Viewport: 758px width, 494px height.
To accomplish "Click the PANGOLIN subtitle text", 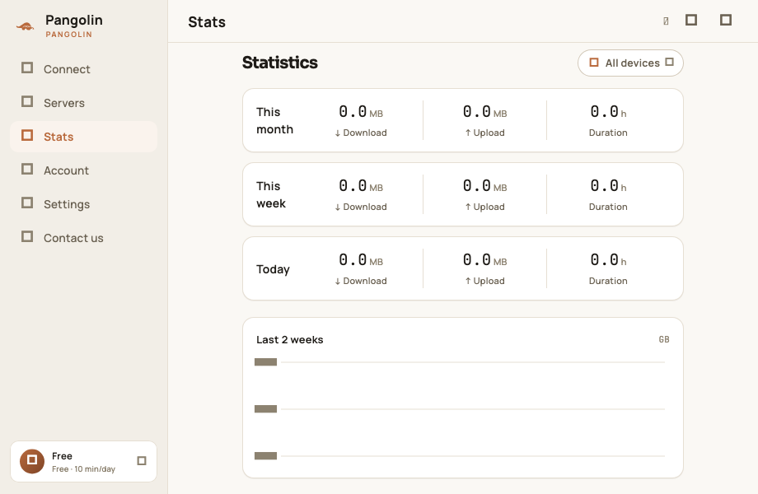I will 68,35.
